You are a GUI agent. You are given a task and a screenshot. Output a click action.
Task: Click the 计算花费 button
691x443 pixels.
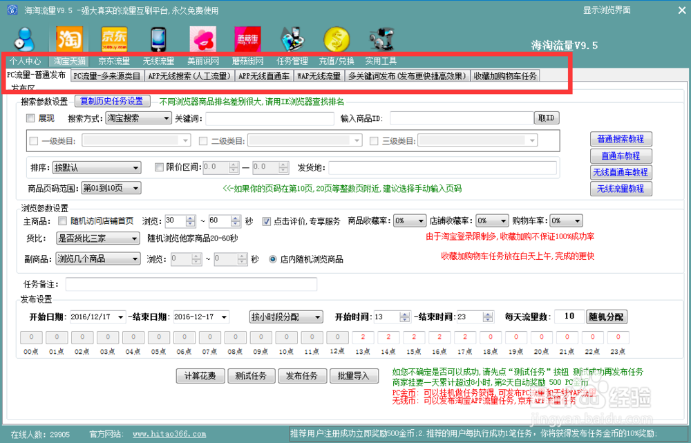[x=200, y=376]
